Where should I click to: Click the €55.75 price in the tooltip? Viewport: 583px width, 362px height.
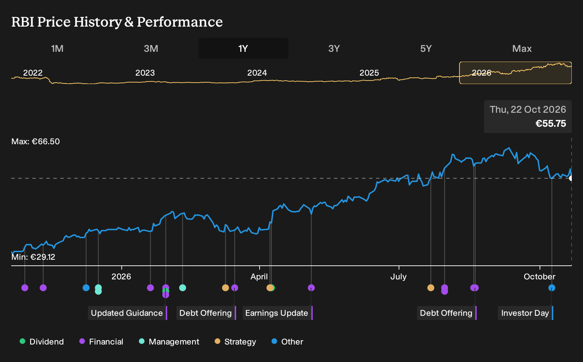click(x=551, y=124)
